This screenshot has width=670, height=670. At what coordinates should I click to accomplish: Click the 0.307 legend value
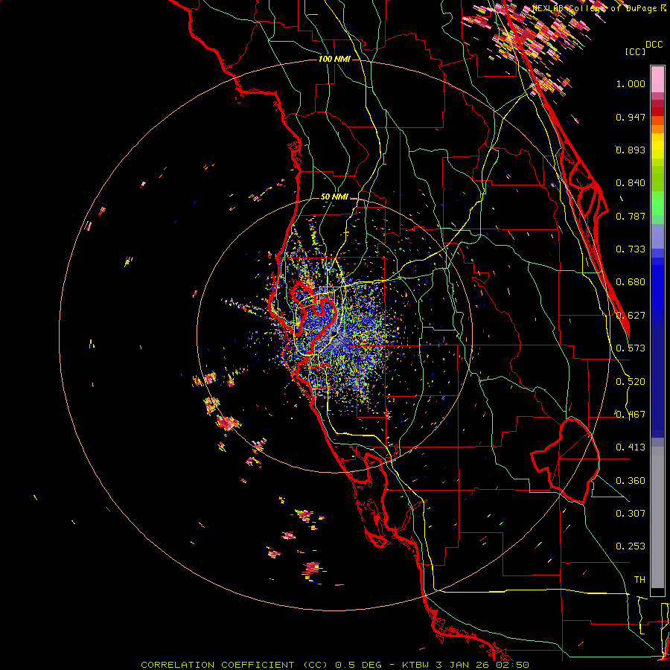tap(631, 514)
